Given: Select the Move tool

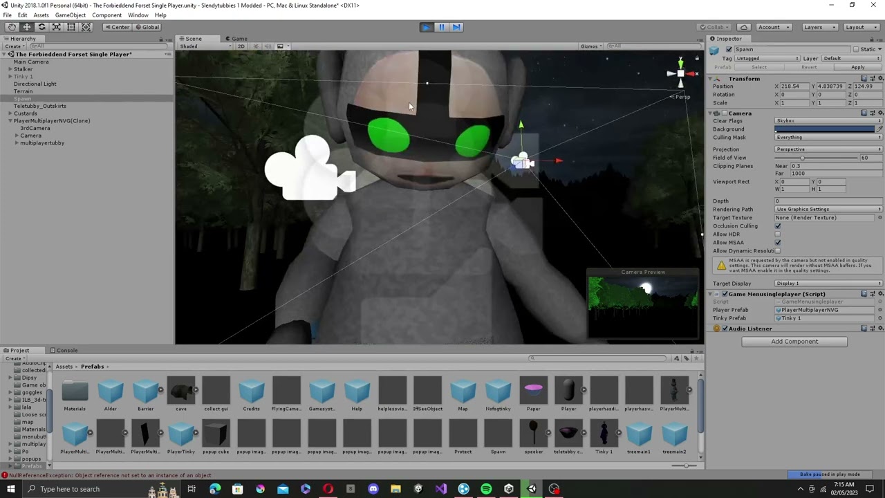Looking at the screenshot, I should pos(26,27).
